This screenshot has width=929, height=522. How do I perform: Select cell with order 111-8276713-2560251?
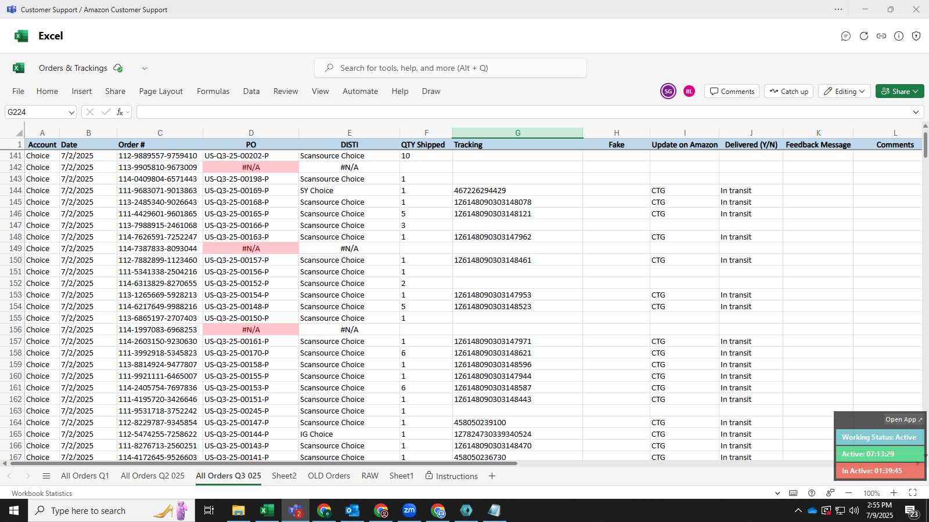(160, 445)
